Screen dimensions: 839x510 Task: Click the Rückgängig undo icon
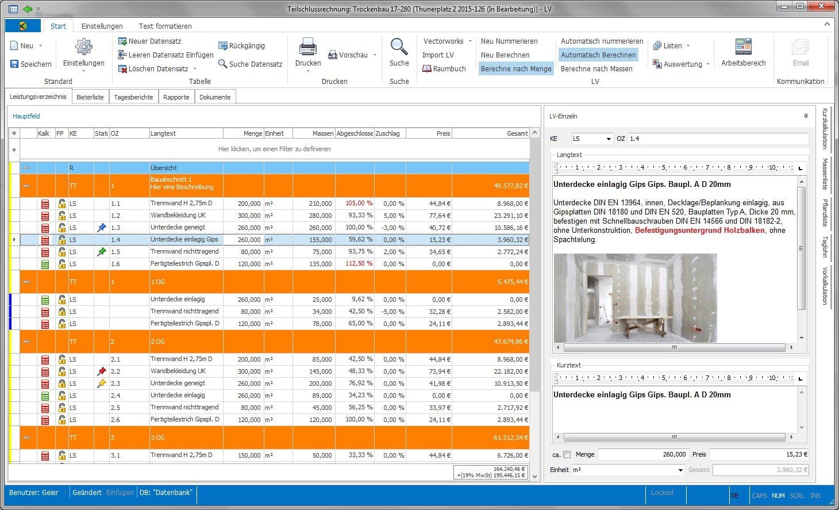(x=223, y=46)
